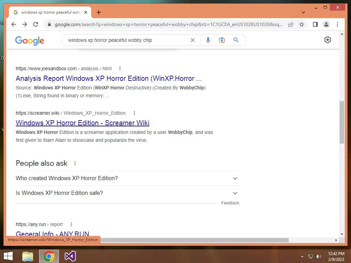The image size is (351, 263).
Task: Bookmark this page with the star
Action: [302, 24]
